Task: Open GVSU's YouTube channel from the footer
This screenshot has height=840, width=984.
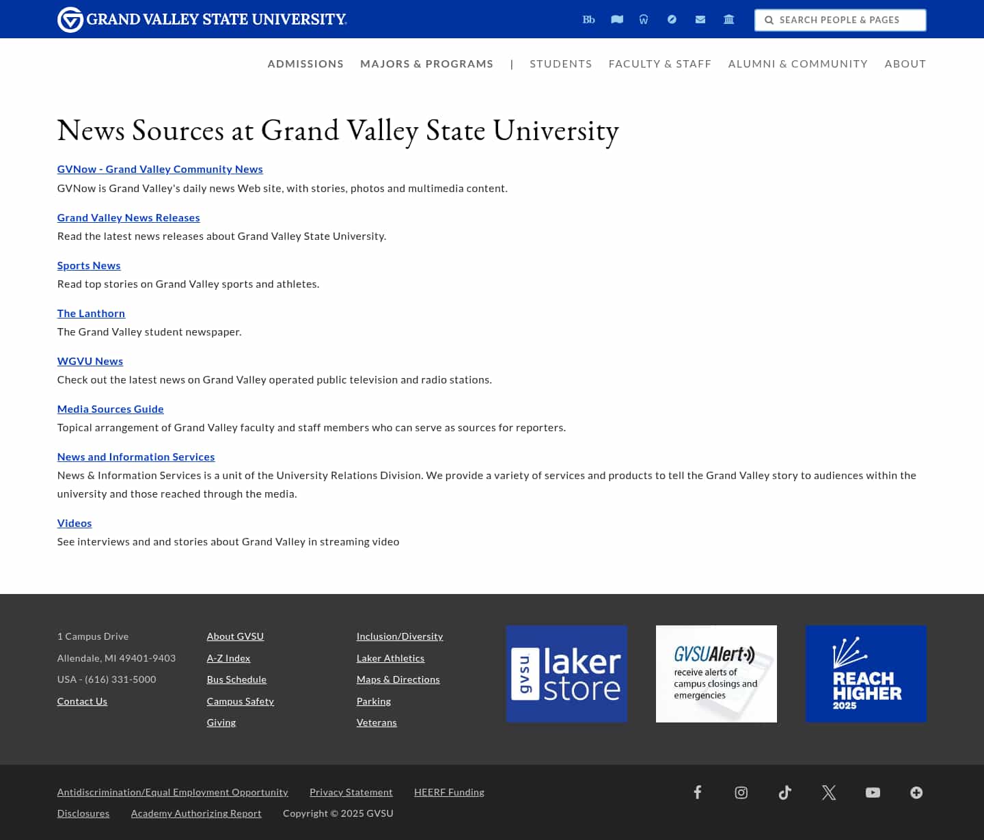Action: (873, 792)
